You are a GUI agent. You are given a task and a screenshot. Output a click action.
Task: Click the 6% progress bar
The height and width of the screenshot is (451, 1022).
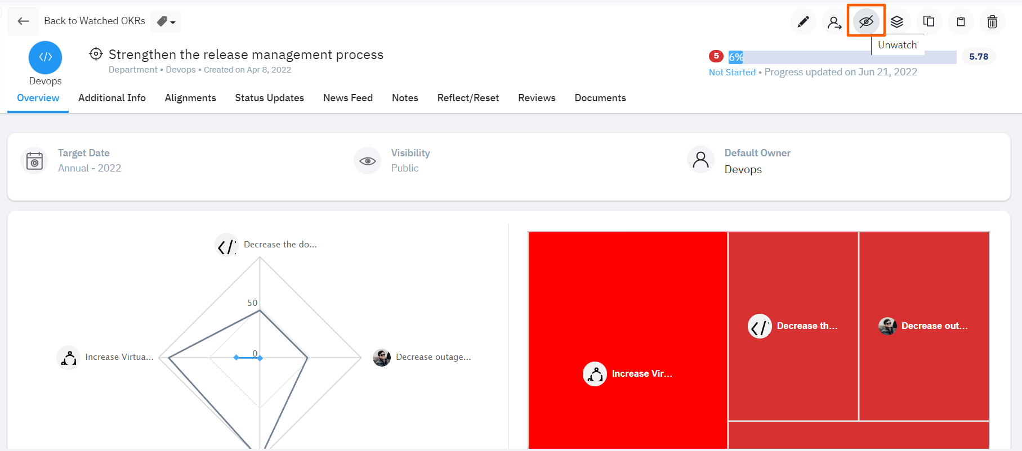(842, 57)
